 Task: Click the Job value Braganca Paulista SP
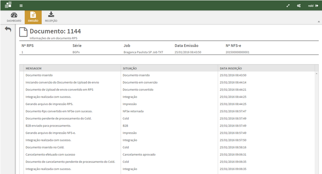click(143, 52)
